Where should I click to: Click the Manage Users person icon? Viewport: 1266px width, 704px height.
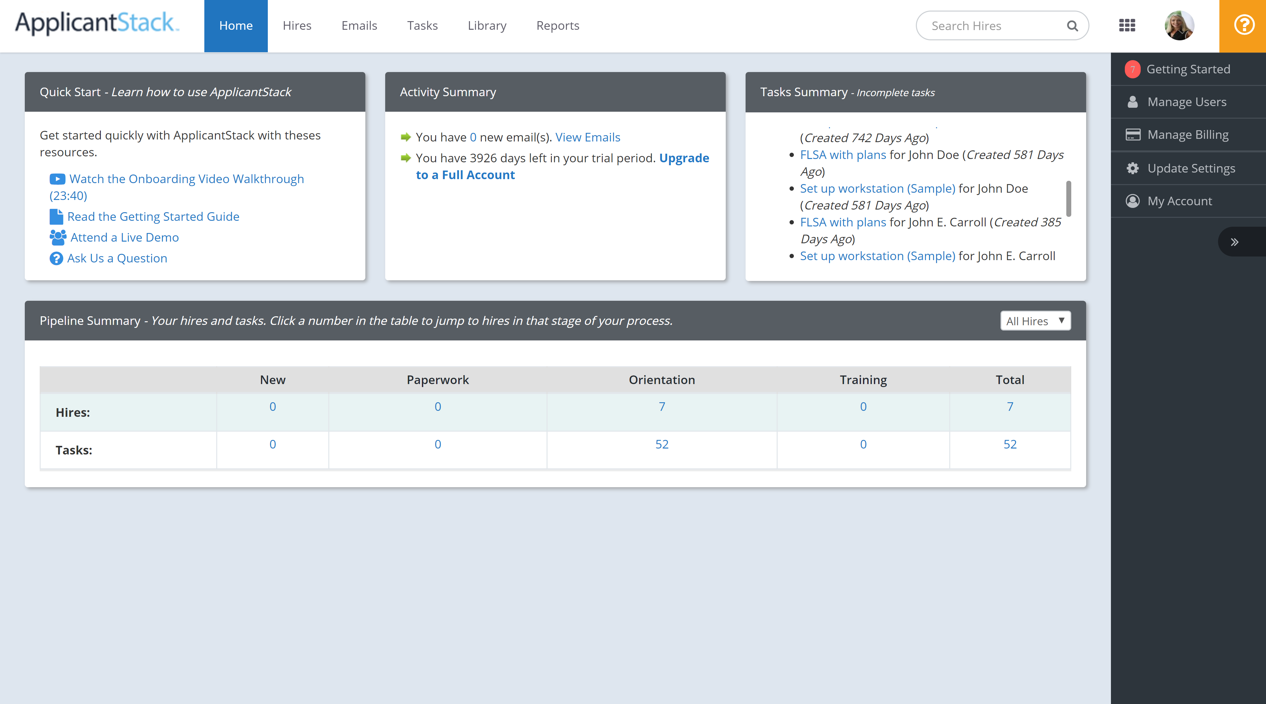click(1132, 102)
